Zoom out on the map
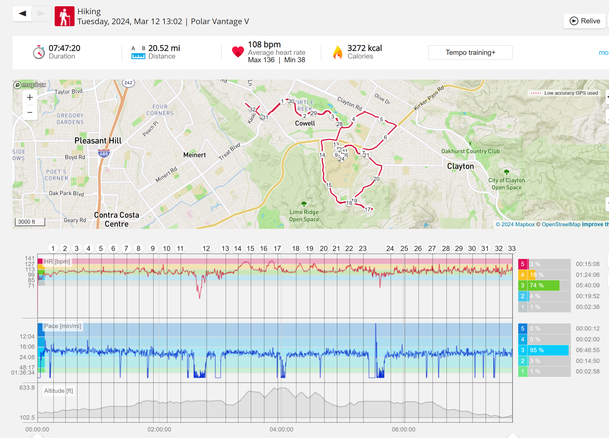 [x=30, y=113]
